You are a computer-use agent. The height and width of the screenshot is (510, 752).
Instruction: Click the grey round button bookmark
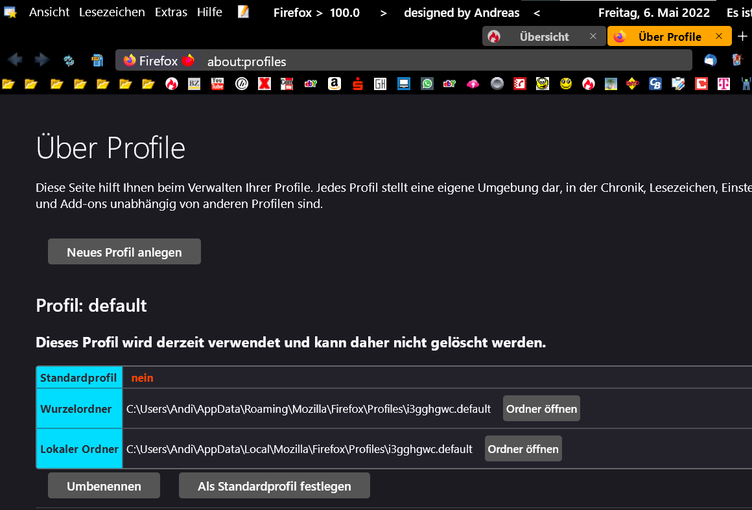point(497,84)
